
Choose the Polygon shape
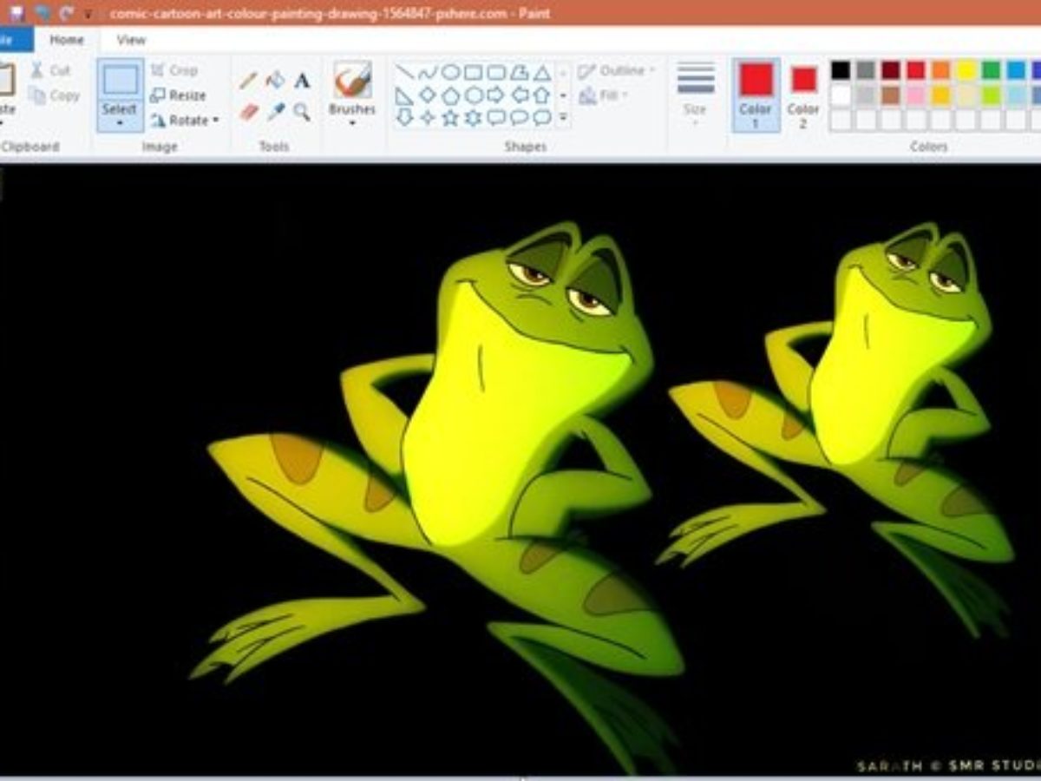pos(519,72)
